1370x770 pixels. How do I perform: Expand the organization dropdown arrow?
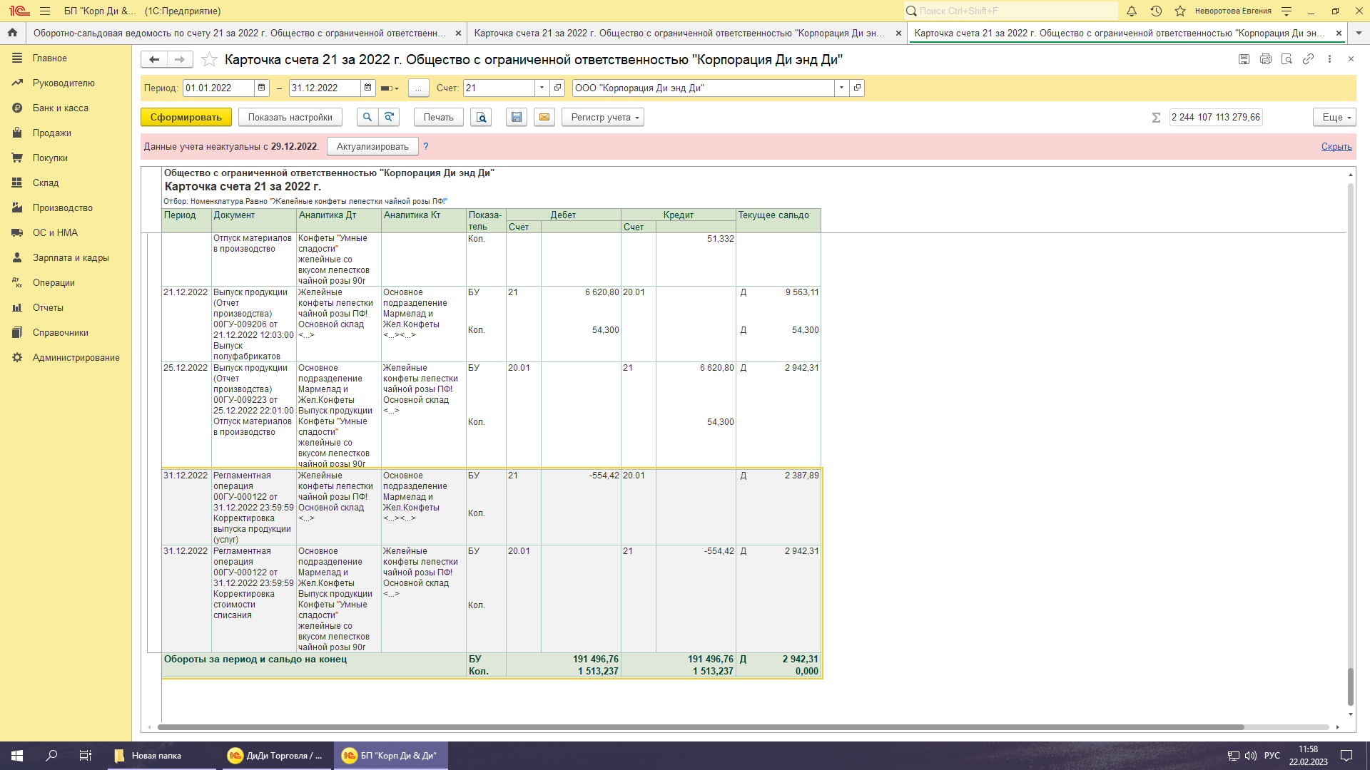tap(842, 88)
